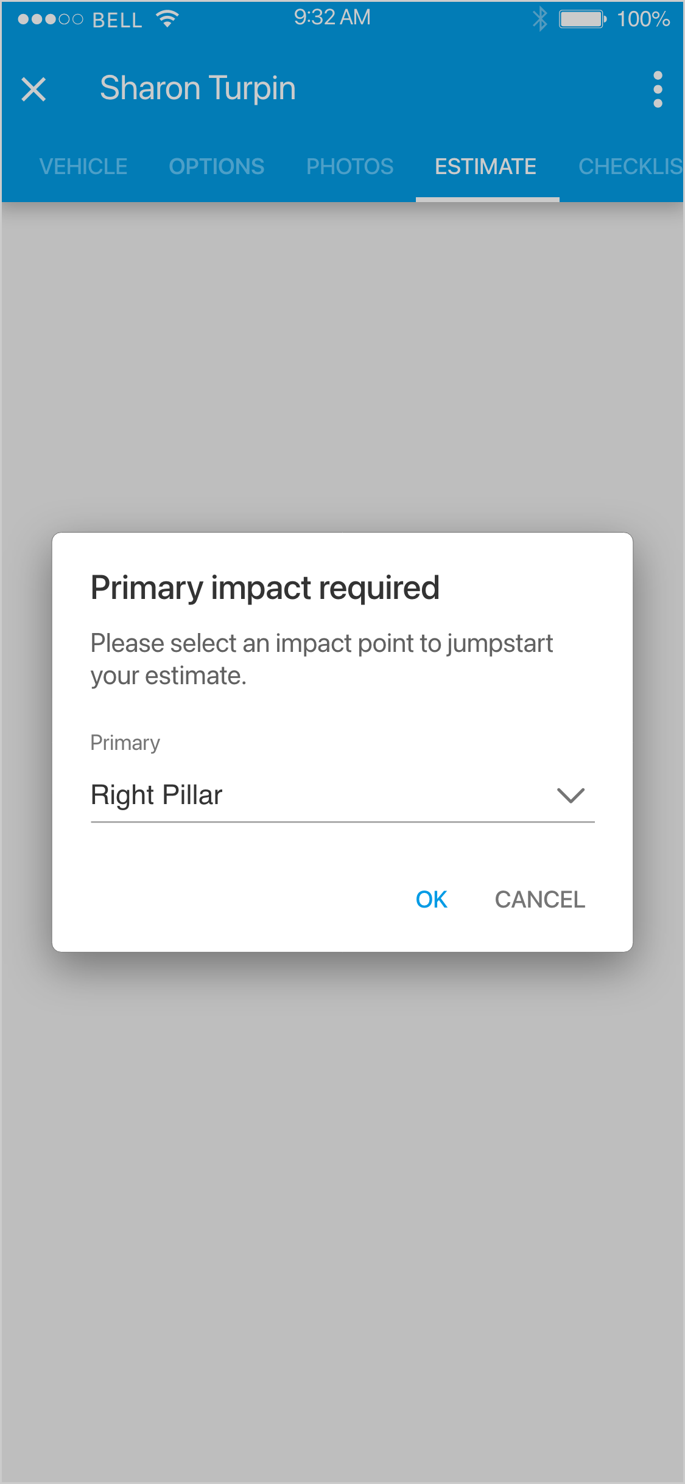685x1484 pixels.
Task: Go to the Checklist tab
Action: click(x=630, y=166)
